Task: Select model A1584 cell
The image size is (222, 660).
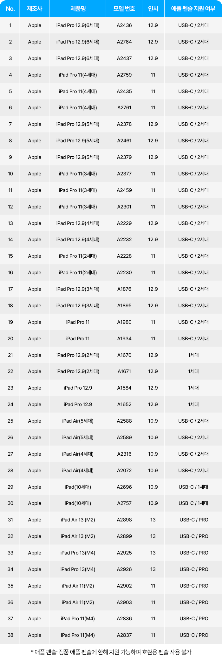Action: coord(124,388)
